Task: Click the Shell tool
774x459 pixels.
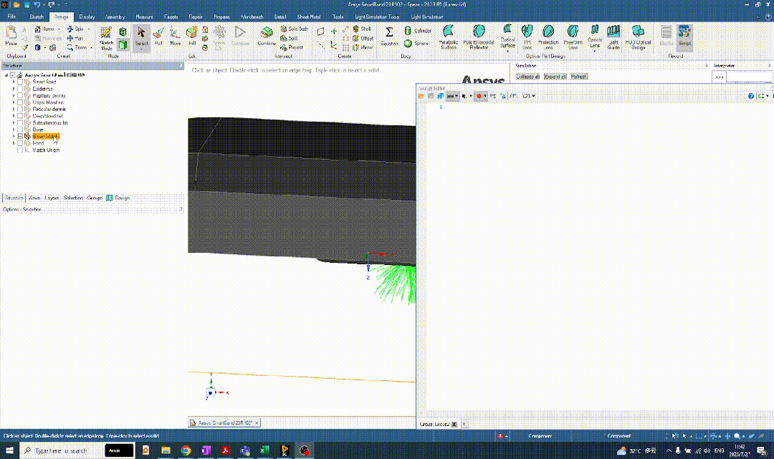Action: 363,29
